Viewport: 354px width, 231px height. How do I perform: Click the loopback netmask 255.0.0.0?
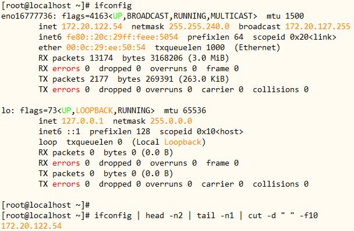click(171, 121)
